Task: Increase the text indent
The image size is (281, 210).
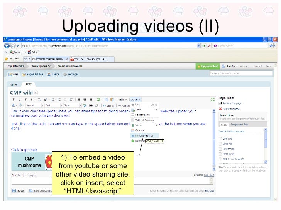Action: 71,100
